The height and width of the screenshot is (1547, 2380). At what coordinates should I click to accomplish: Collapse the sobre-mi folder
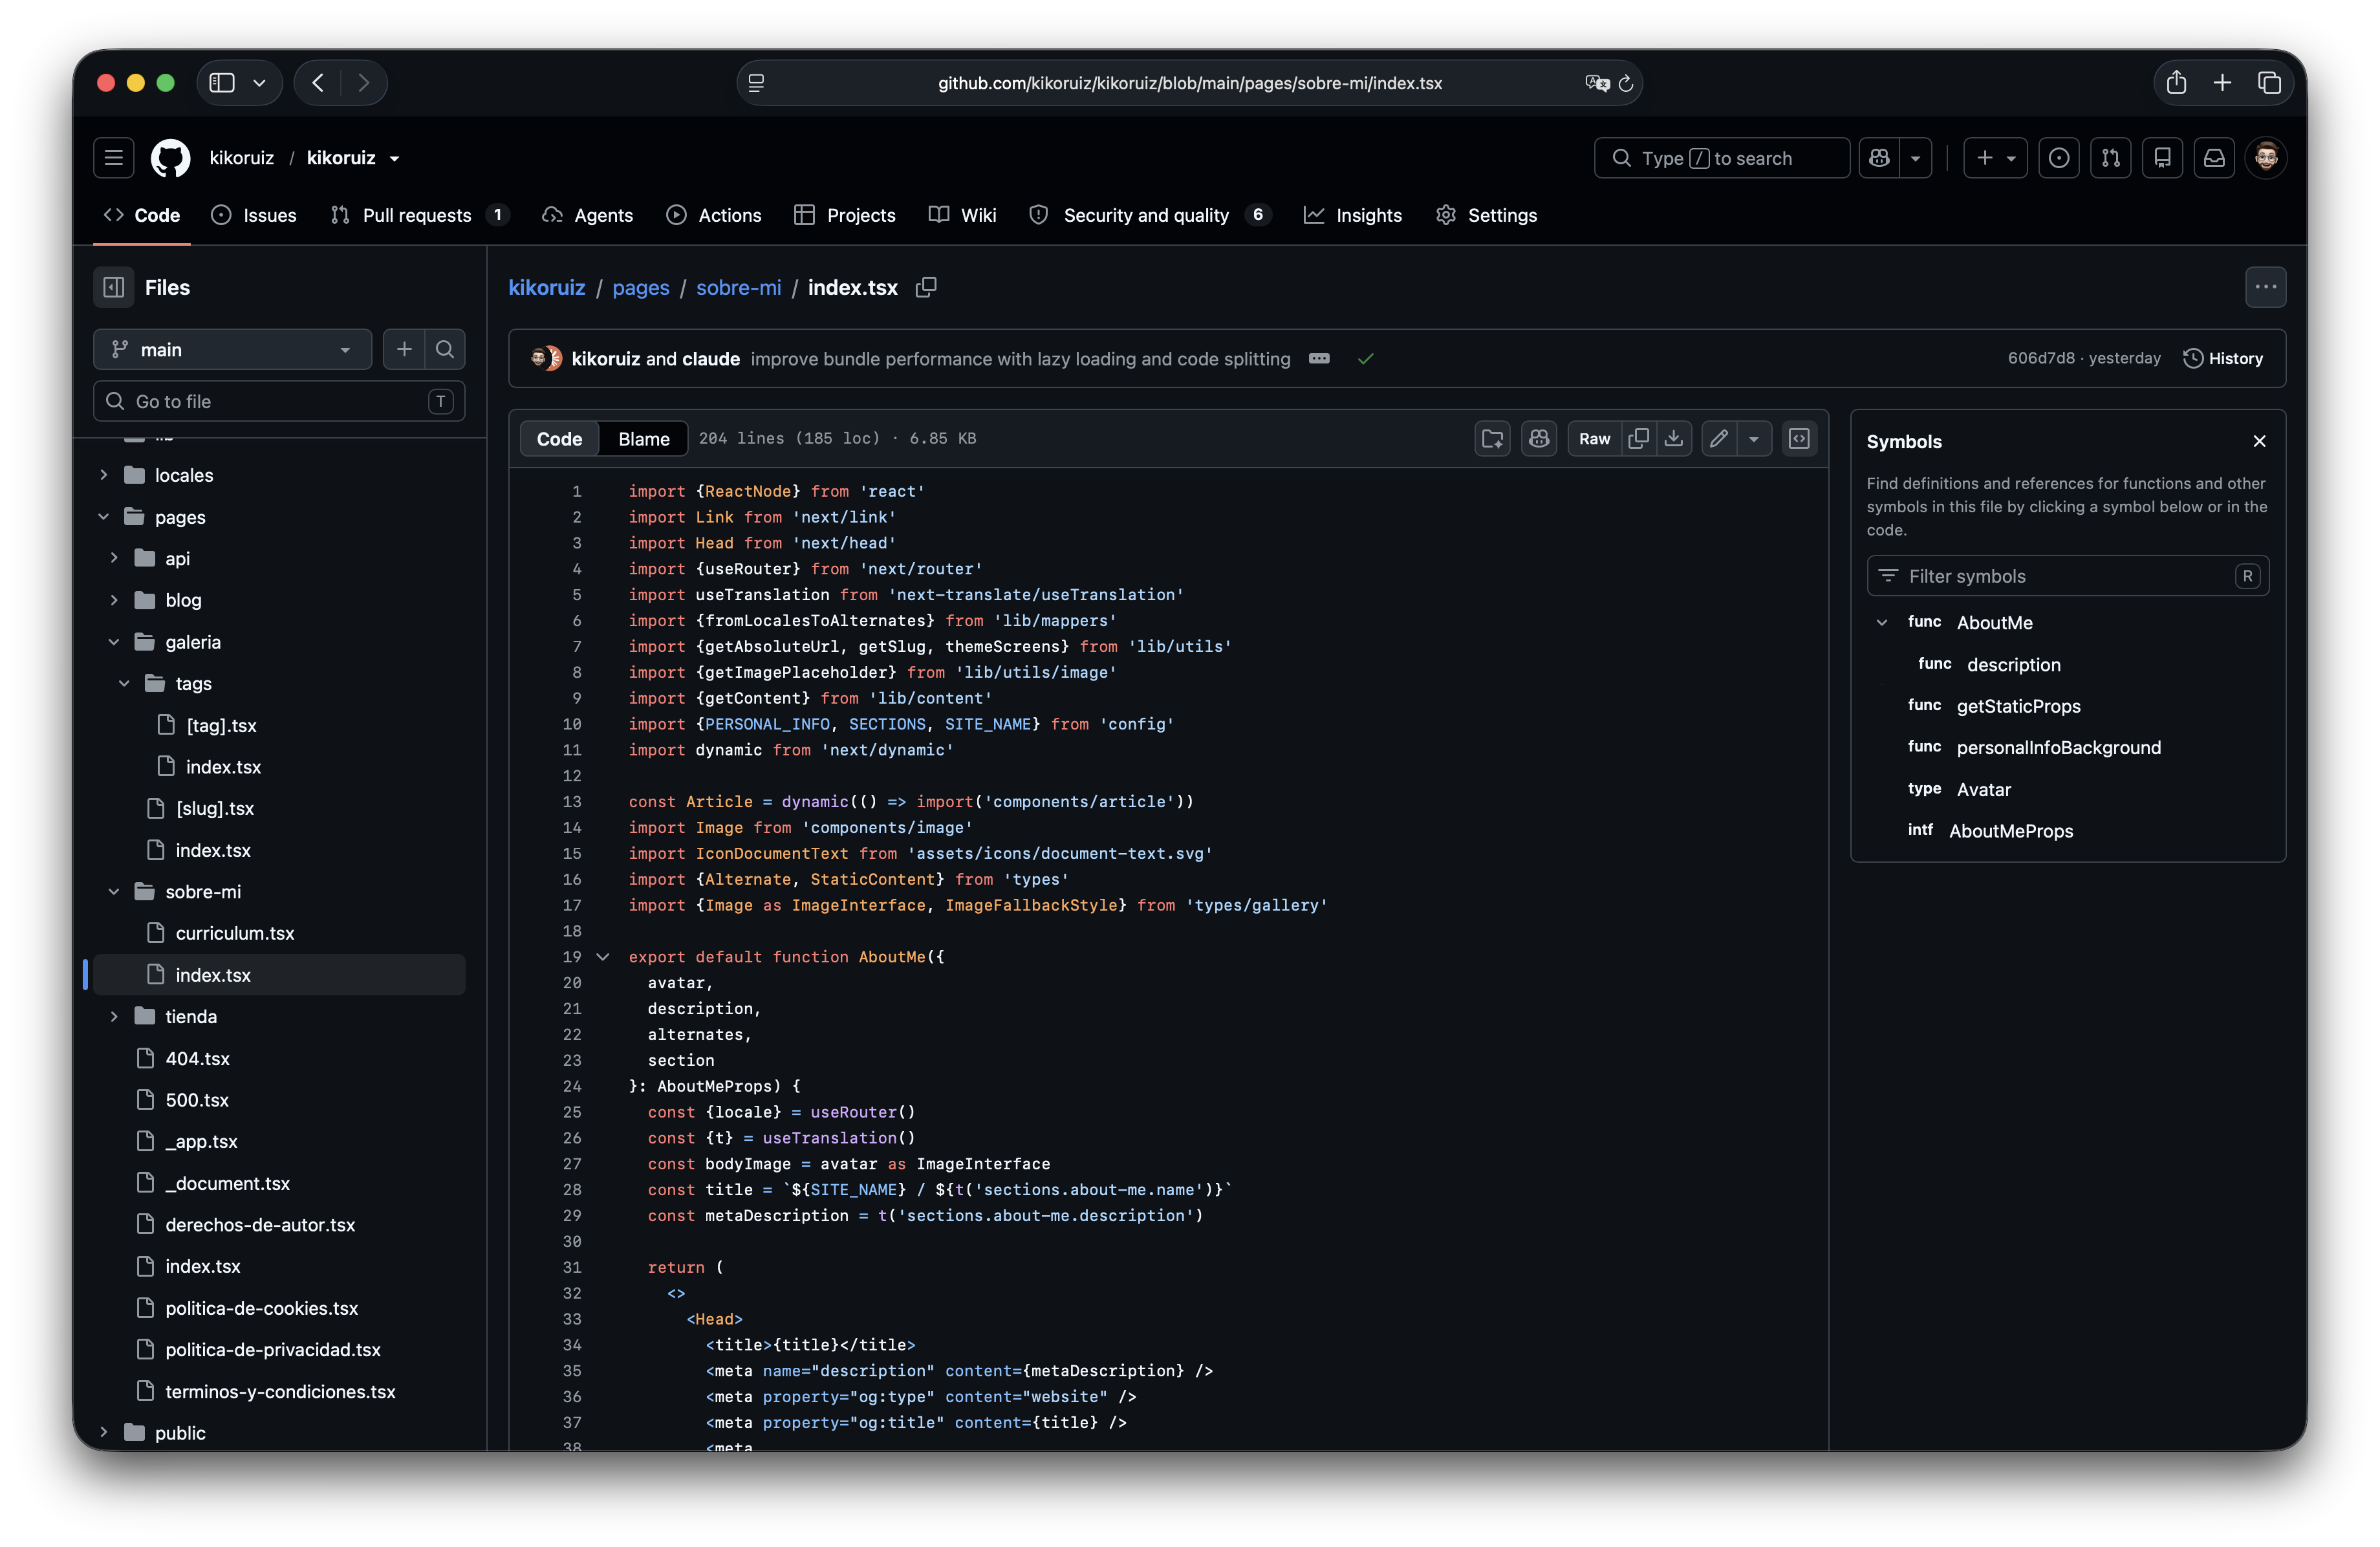click(x=114, y=891)
